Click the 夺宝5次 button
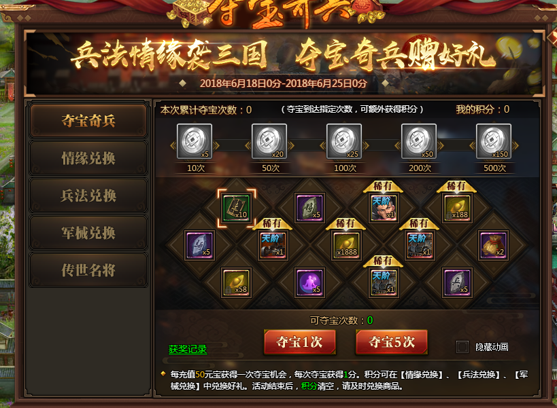 (392, 342)
